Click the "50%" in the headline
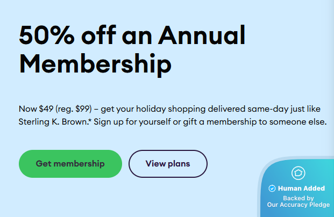The width and height of the screenshot is (334, 217). point(46,35)
